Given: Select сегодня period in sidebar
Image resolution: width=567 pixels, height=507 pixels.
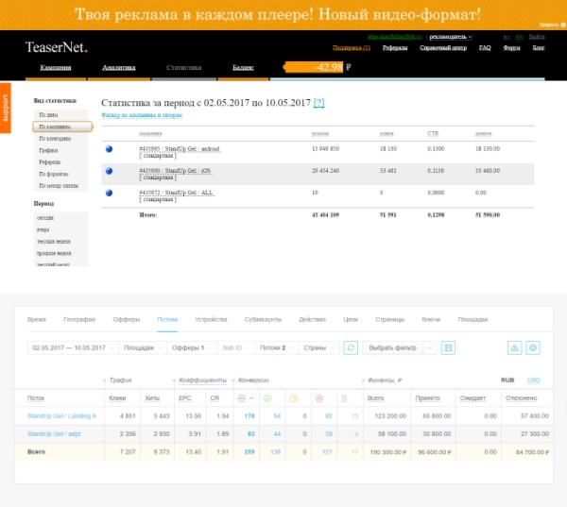Looking at the screenshot, I should [44, 218].
